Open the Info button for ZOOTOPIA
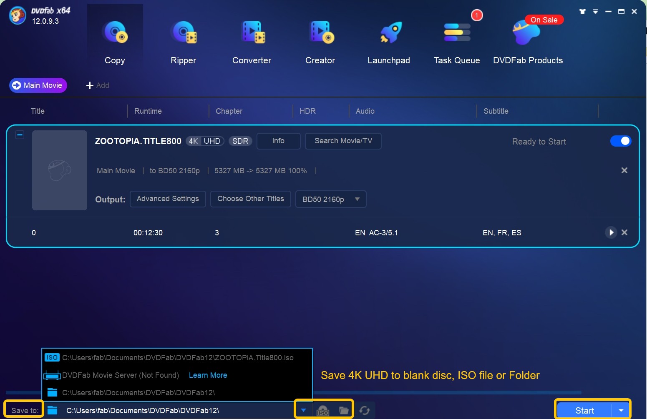Image resolution: width=647 pixels, height=419 pixels. coord(278,141)
